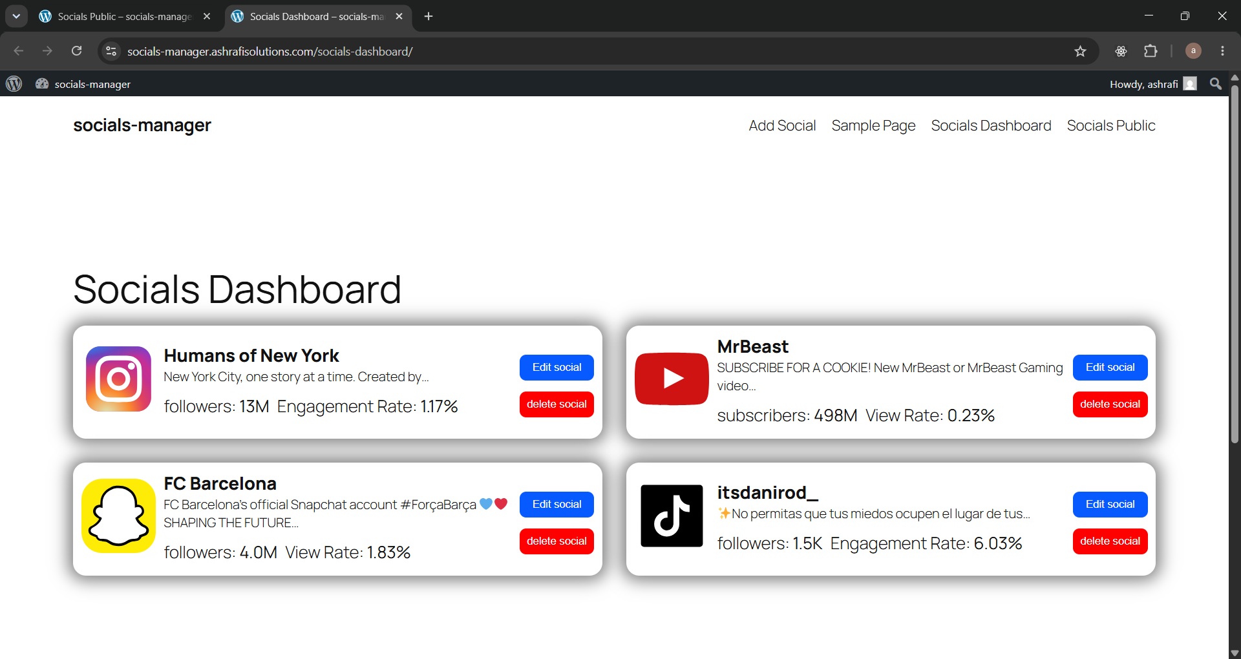
Task: Go to Socials Dashboard in the site menu
Action: 991,125
